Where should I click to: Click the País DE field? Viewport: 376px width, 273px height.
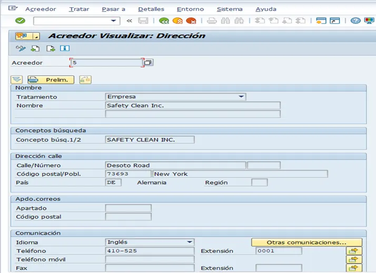tap(113, 183)
